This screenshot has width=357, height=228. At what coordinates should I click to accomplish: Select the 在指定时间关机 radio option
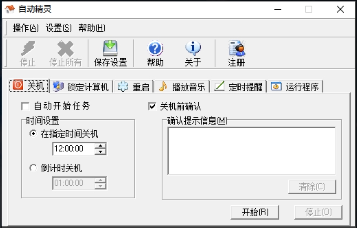(33, 133)
